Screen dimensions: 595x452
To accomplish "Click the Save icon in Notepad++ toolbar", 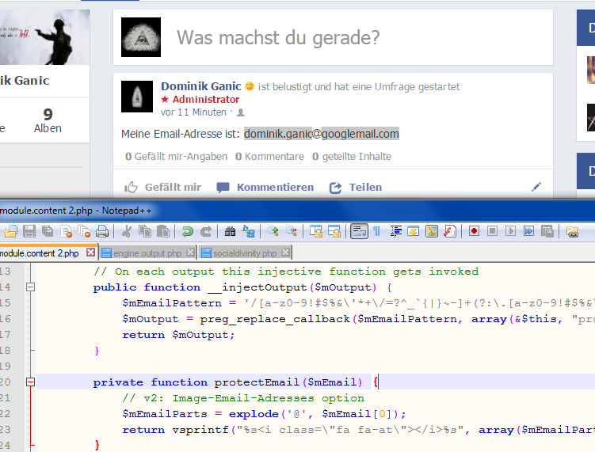I will pyautogui.click(x=29, y=231).
